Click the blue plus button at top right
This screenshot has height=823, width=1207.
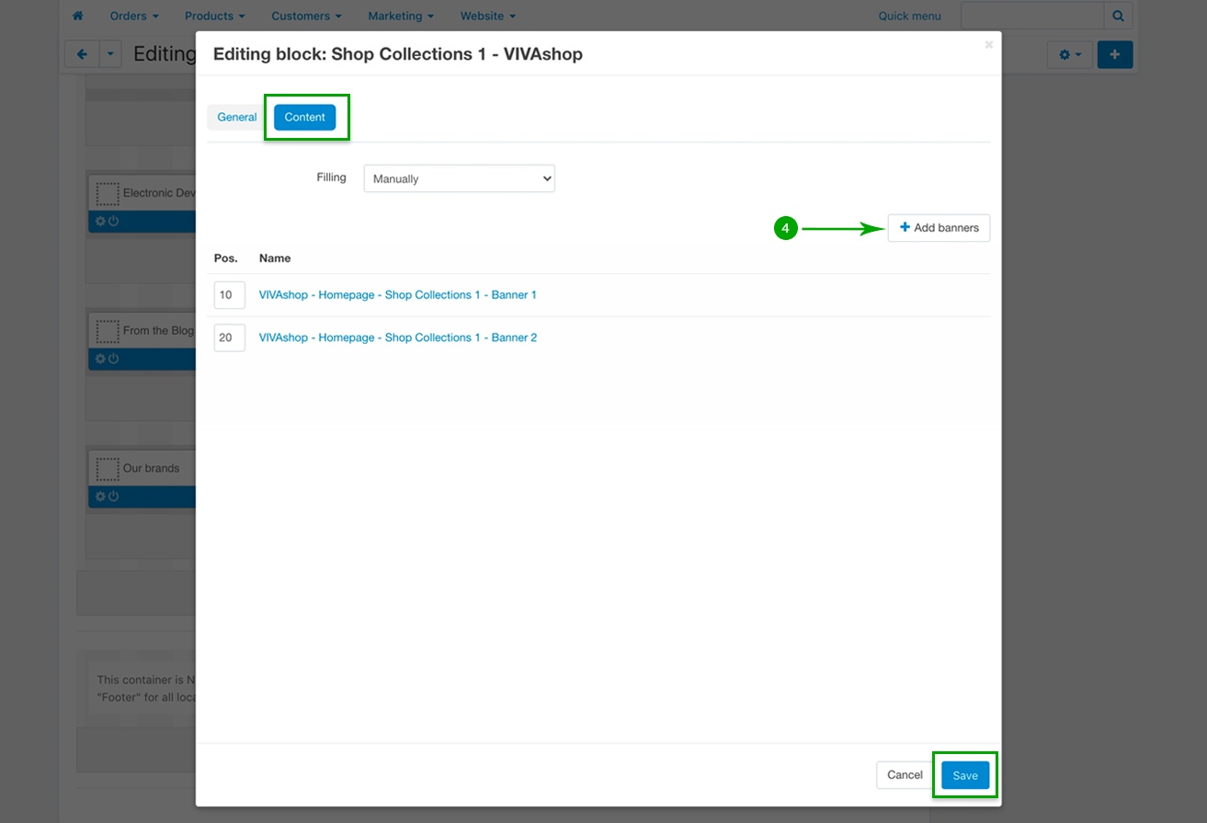[1114, 54]
